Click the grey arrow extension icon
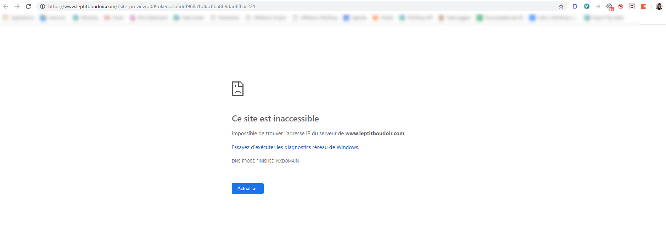The height and width of the screenshot is (239, 666). tap(598, 6)
